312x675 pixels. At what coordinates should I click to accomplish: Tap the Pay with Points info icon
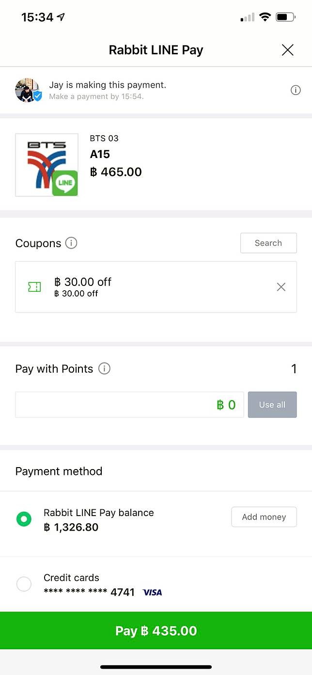(104, 369)
